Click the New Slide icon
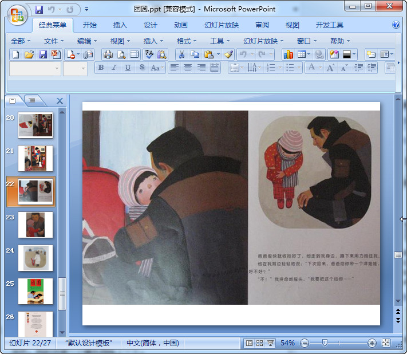The height and width of the screenshot is (354, 407). [371, 54]
